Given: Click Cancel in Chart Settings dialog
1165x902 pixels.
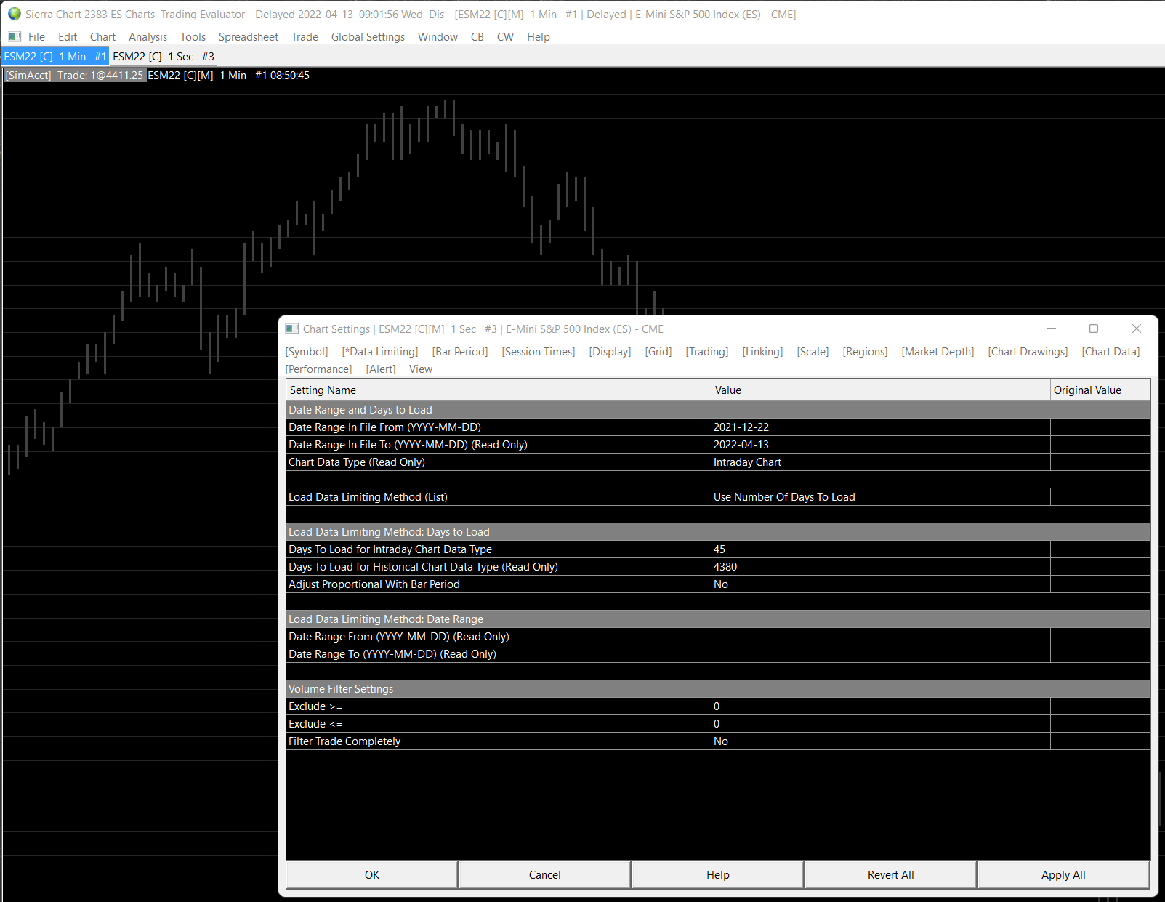Looking at the screenshot, I should click(545, 875).
